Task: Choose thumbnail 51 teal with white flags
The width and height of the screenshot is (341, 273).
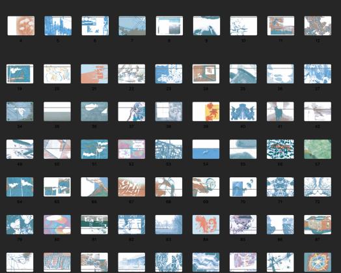Action: click(94, 149)
